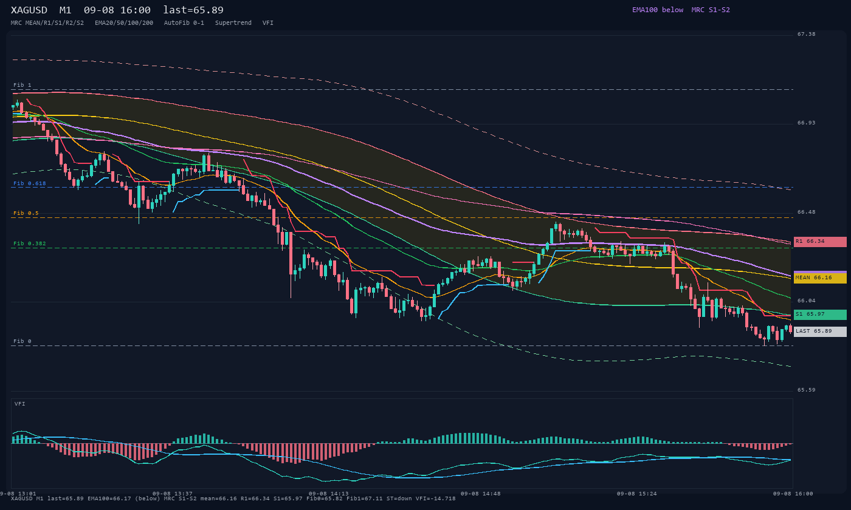
Task: Click the VFI legend entry in header
Action: pyautogui.click(x=268, y=23)
